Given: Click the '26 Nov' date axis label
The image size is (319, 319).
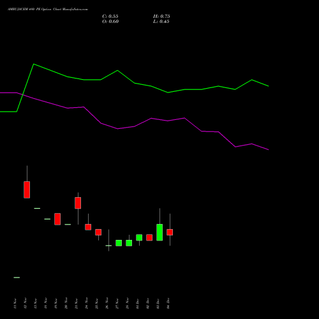Looking at the screenshot, I should tap(107, 303).
